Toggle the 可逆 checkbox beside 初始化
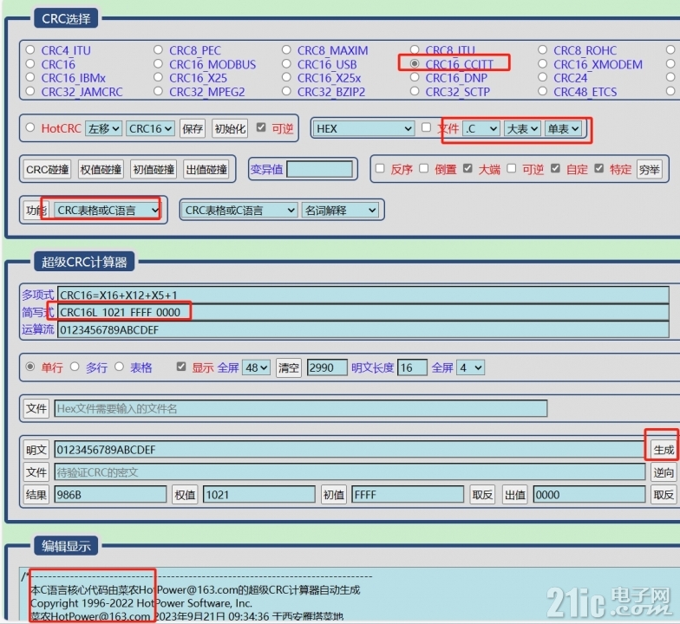 [x=260, y=127]
